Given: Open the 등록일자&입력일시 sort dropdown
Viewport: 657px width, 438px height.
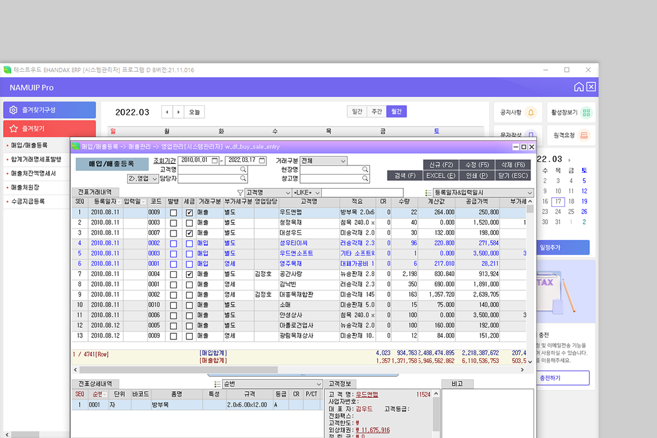Looking at the screenshot, I should point(483,192).
